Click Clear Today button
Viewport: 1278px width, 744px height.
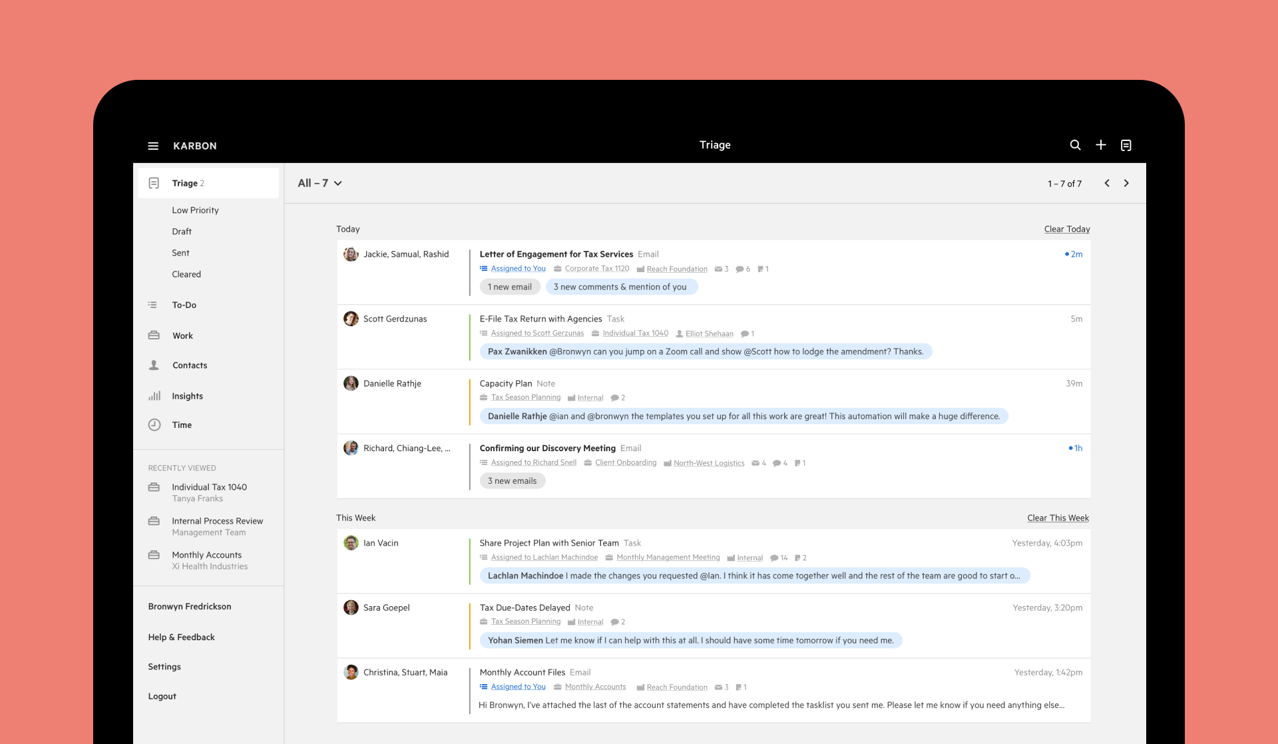[1066, 228]
